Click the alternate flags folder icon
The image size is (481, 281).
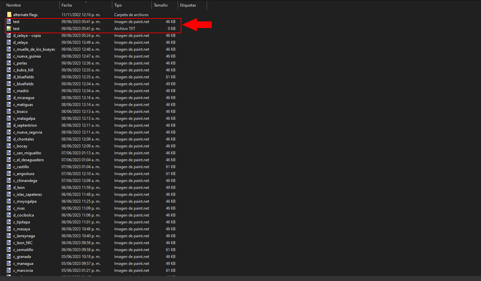[9, 14]
